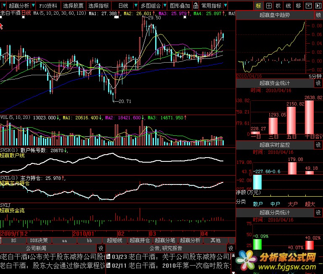Select the 日线 period option
The image size is (323, 274).
click(123, 6)
